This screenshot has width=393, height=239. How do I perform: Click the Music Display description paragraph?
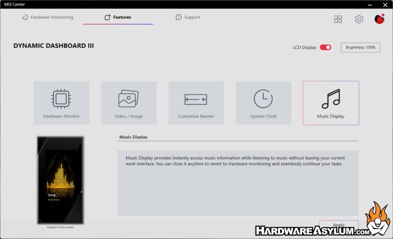pyautogui.click(x=235, y=161)
